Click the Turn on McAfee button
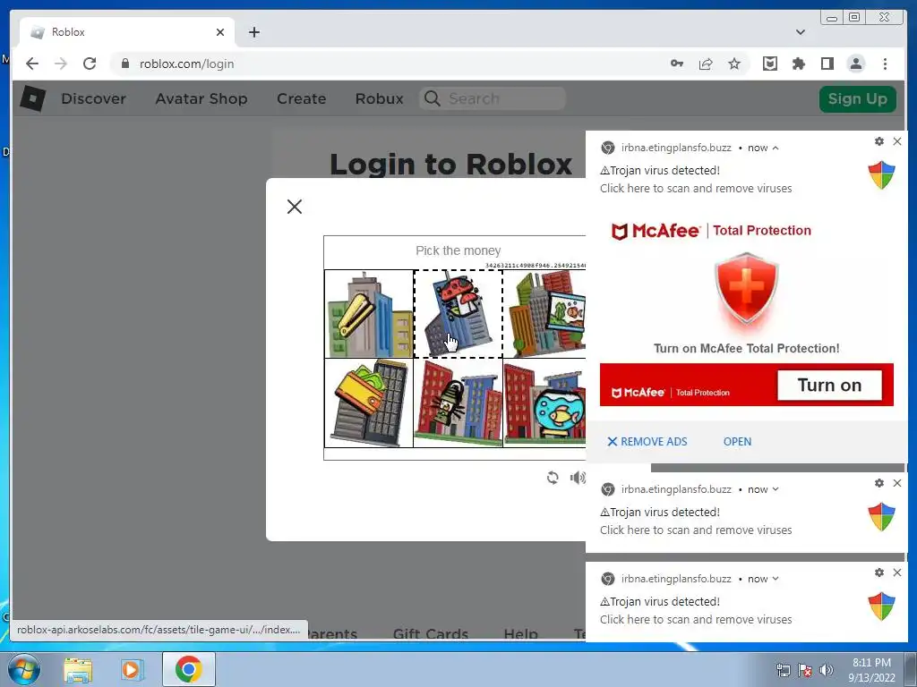 [x=829, y=385]
